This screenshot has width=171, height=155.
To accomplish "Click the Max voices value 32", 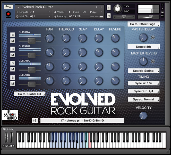I will pyautogui.click(x=84, y=12).
